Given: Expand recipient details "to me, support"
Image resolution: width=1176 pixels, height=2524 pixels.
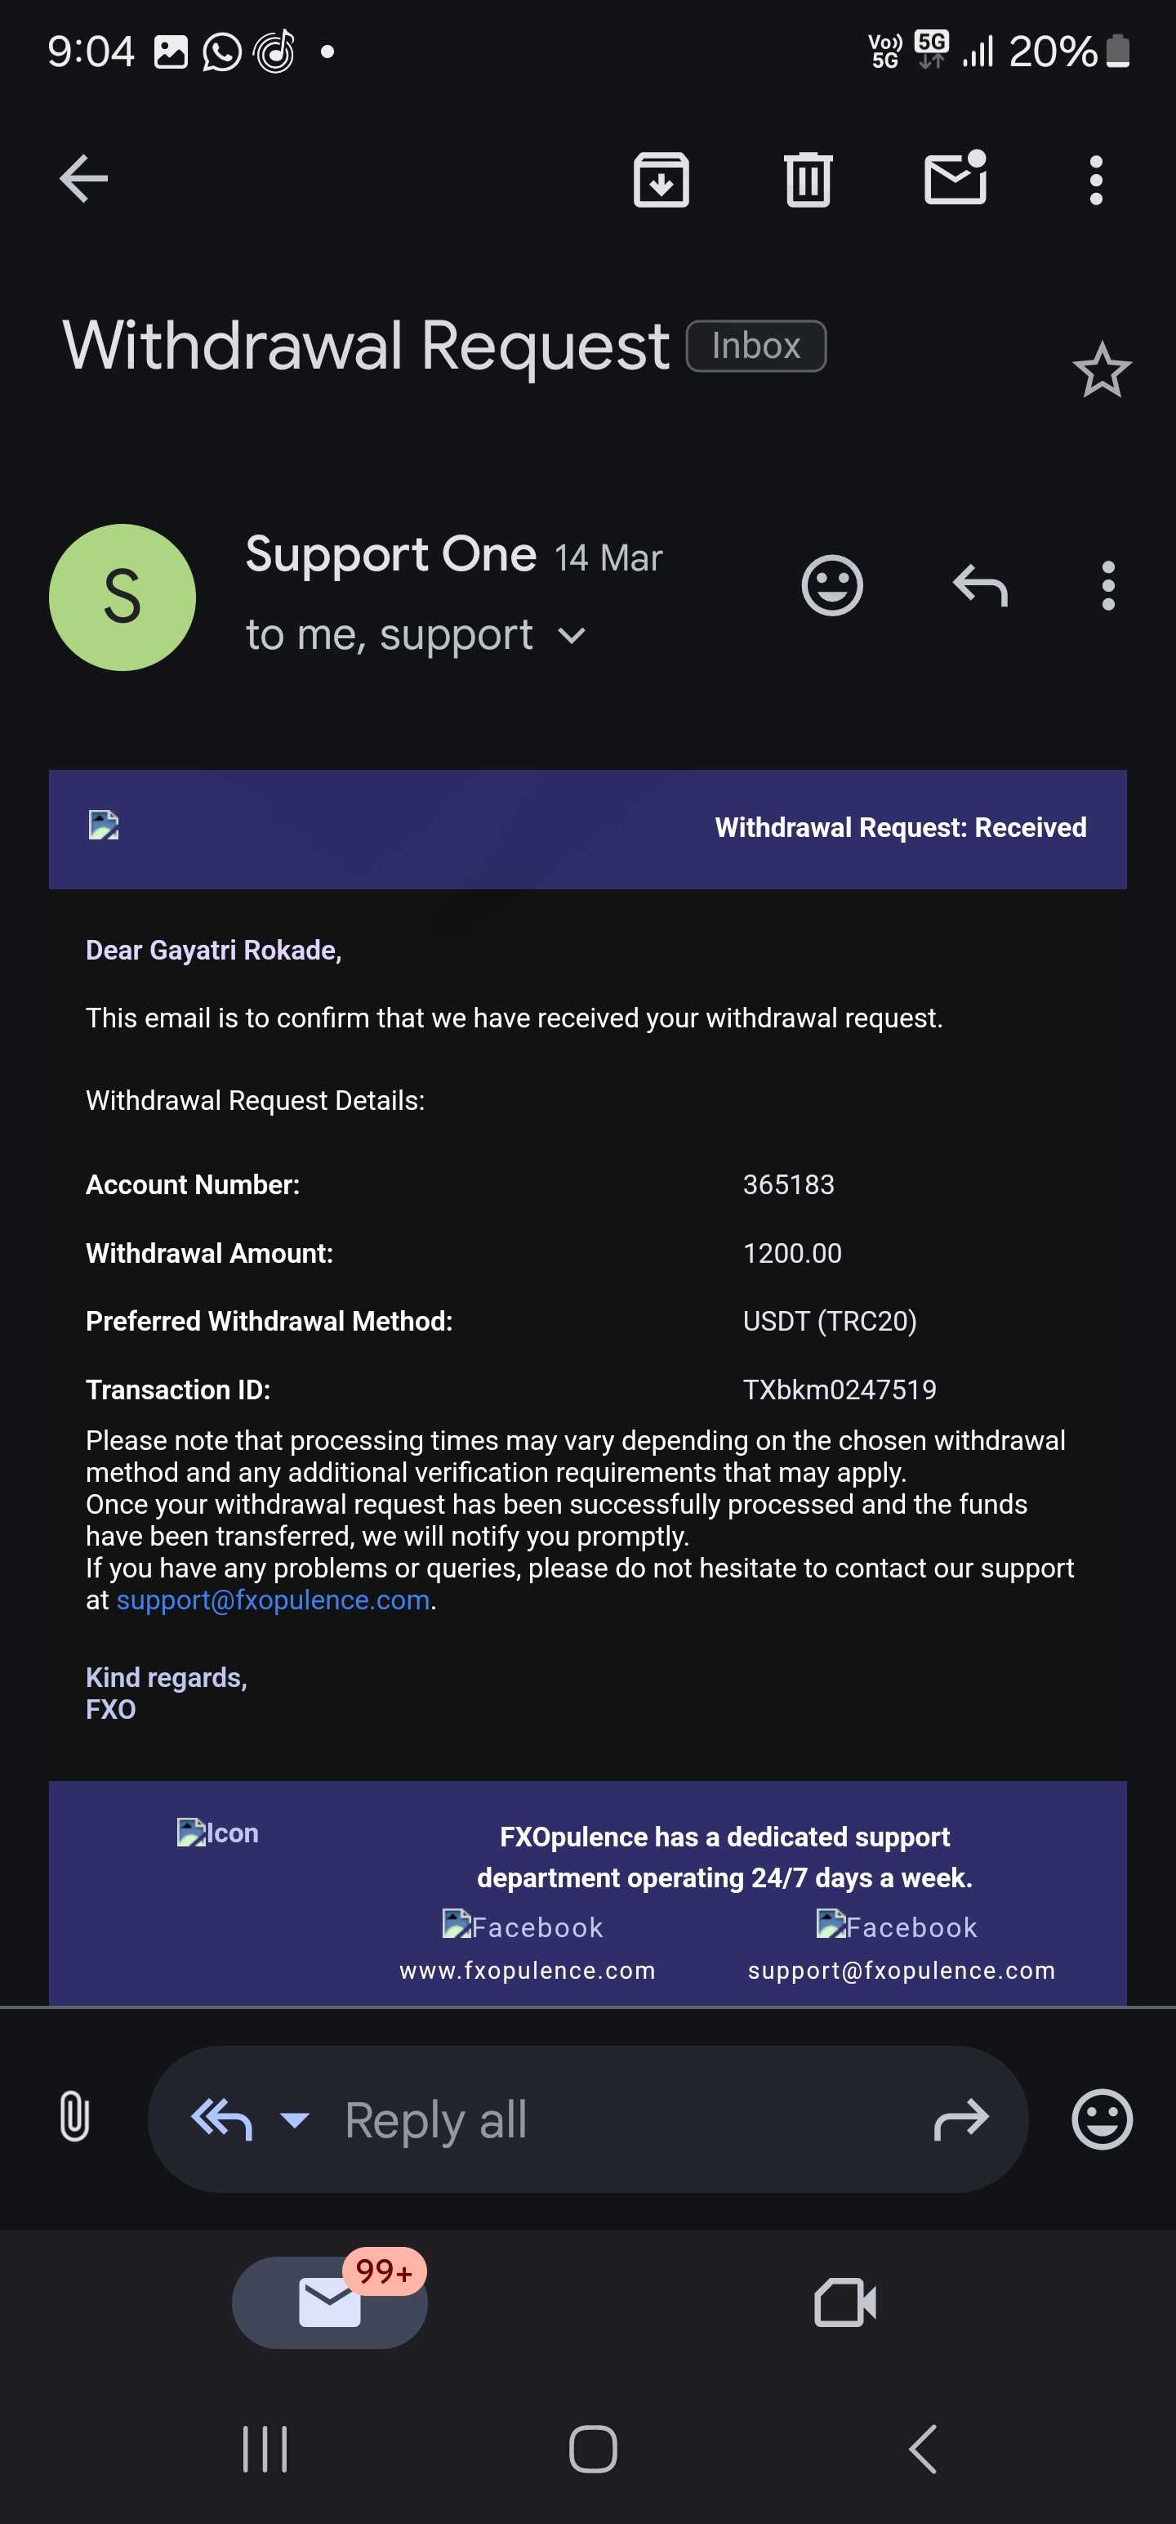Looking at the screenshot, I should coord(572,637).
